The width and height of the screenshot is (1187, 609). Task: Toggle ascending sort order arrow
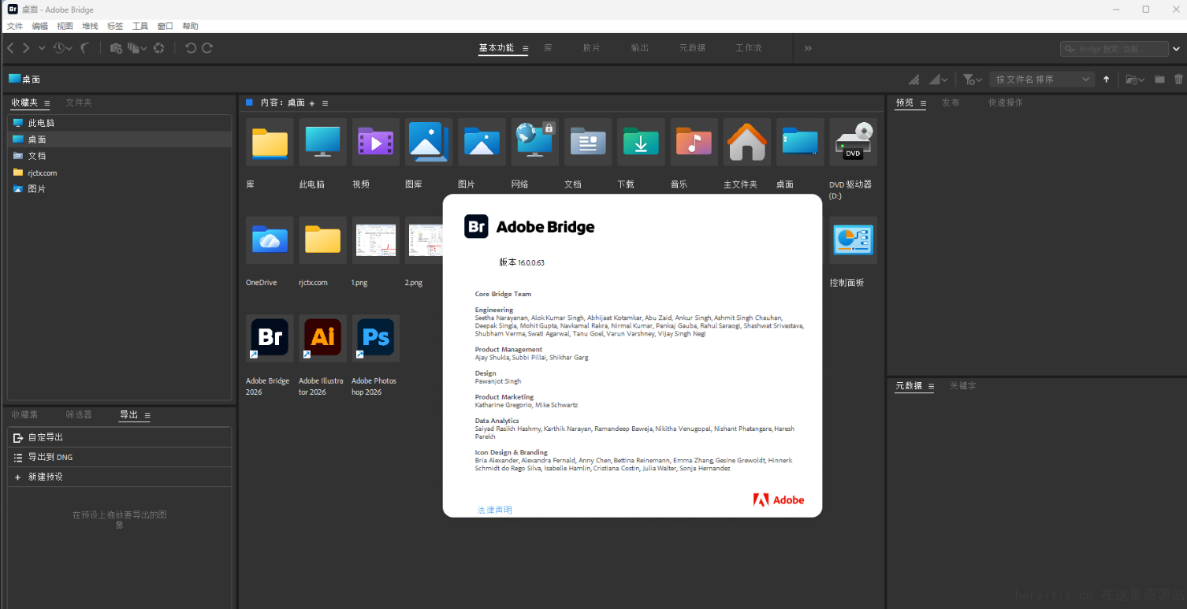tap(1107, 80)
